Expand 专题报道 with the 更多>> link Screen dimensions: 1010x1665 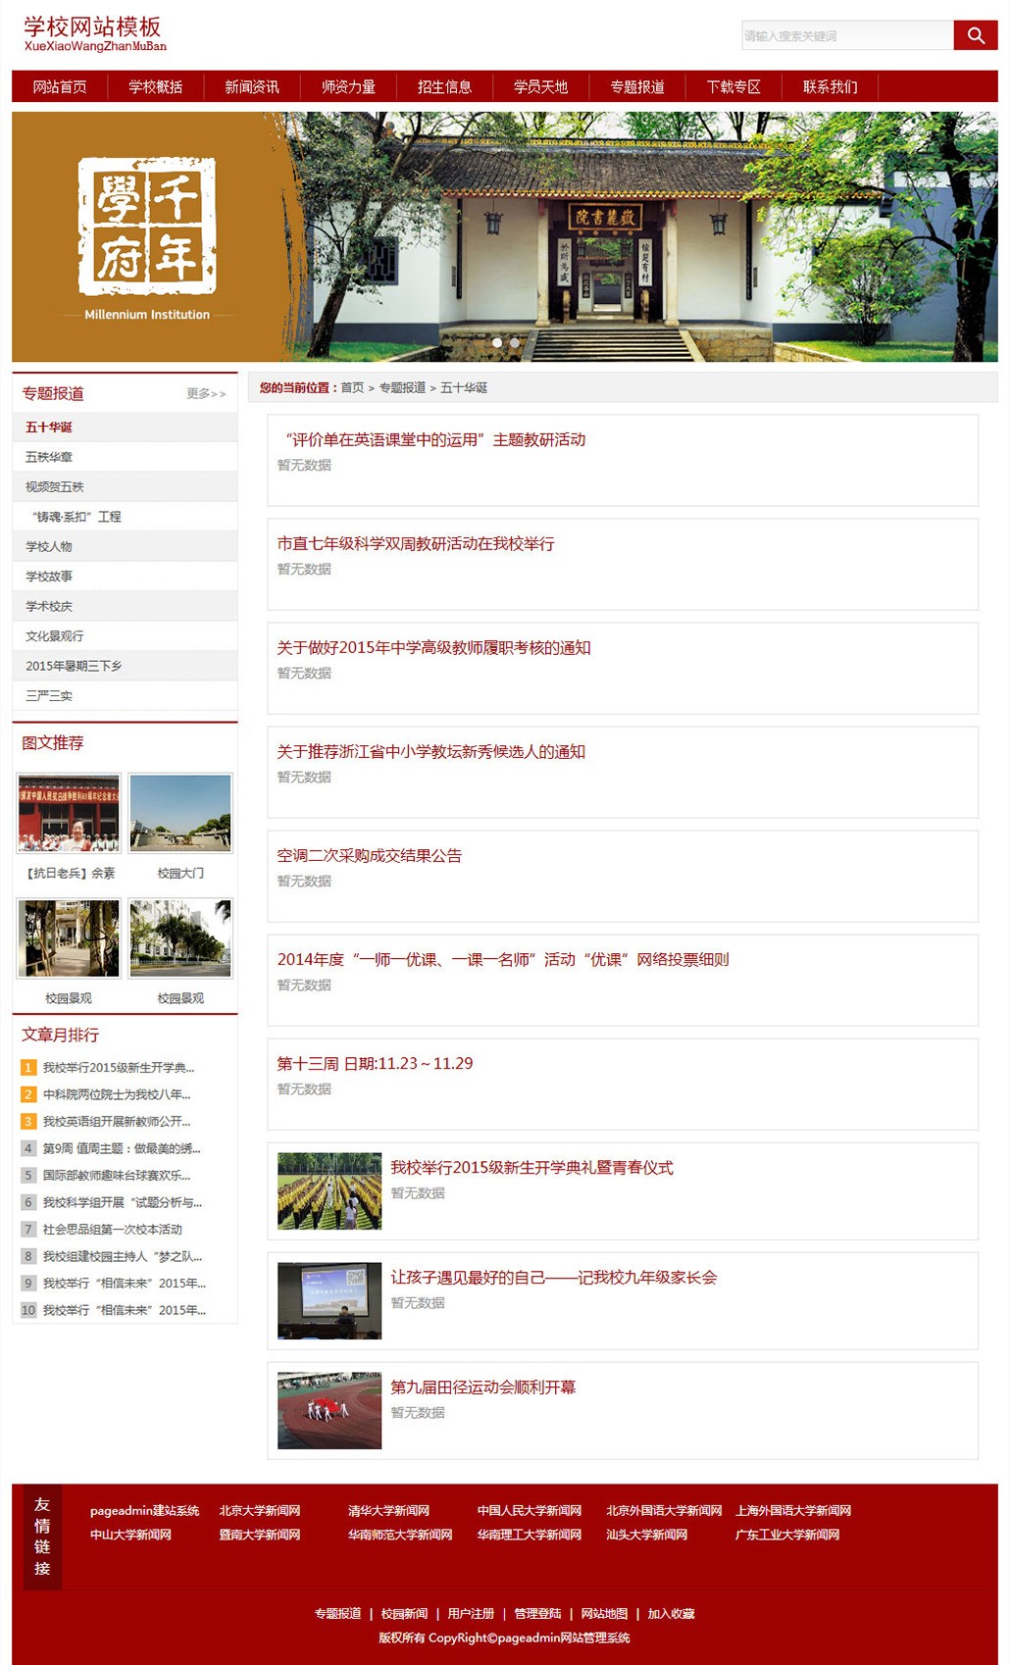coord(206,393)
